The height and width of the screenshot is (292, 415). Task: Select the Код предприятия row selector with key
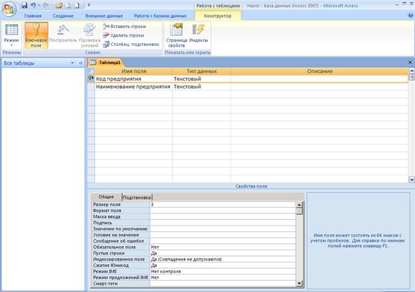point(91,79)
